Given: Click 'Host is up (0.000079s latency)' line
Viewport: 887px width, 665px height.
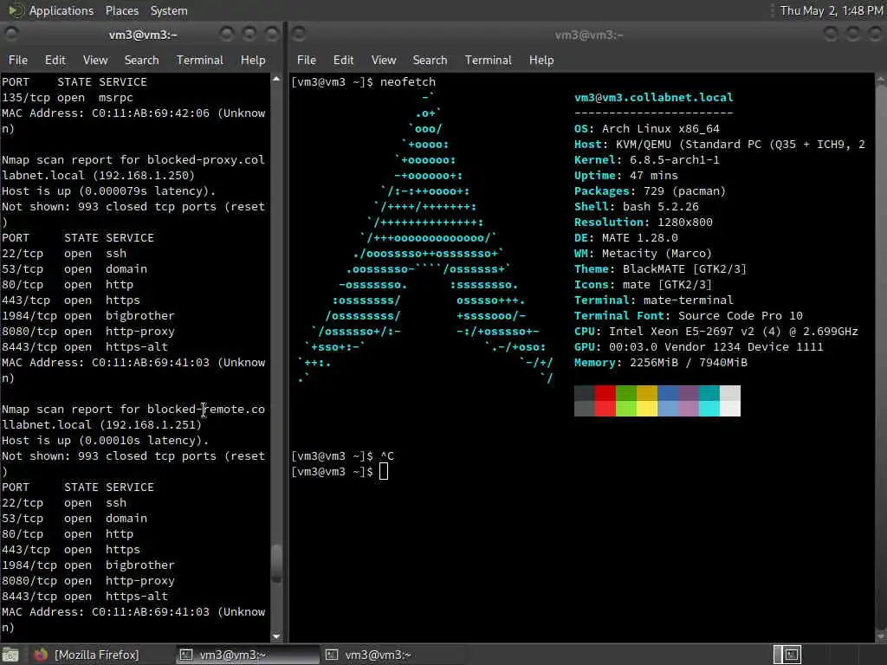Looking at the screenshot, I should (108, 191).
